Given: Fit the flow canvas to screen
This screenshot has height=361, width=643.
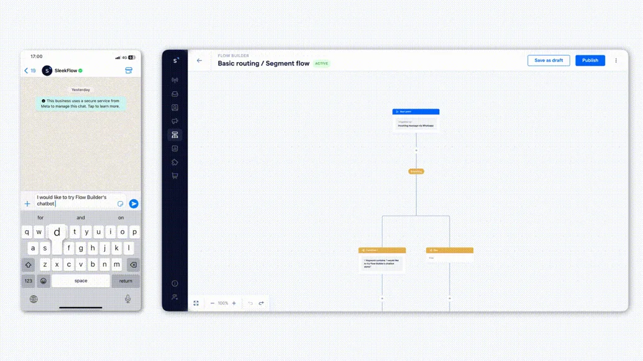Looking at the screenshot, I should (x=196, y=303).
